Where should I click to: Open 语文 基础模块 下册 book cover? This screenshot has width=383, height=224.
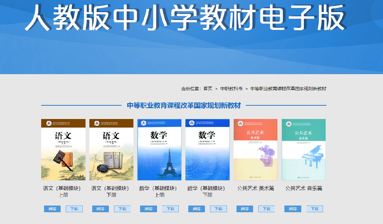pos(111,150)
